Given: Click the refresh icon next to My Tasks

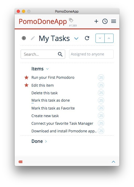Looking at the screenshot, I should [x=87, y=38].
